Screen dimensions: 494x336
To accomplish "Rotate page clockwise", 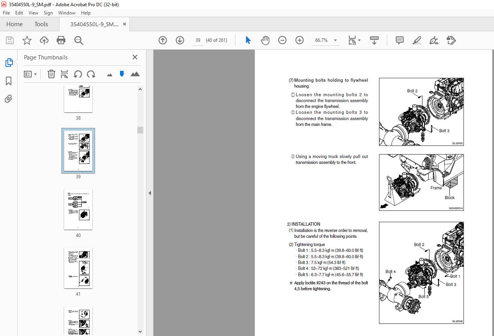I will (x=91, y=74).
